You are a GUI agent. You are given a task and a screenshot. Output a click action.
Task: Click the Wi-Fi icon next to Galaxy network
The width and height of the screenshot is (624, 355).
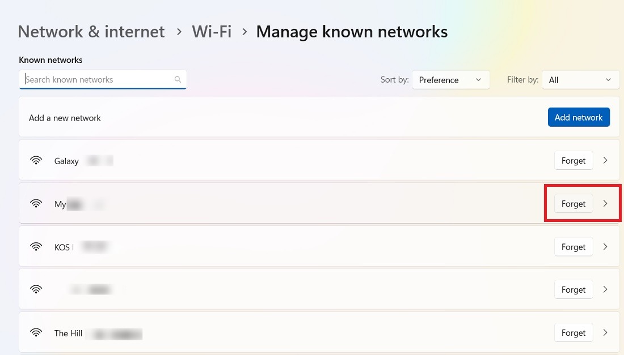[x=36, y=160]
